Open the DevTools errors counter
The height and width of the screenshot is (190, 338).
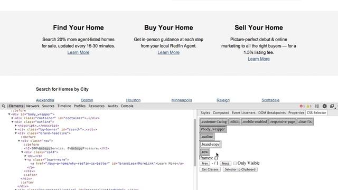coord(302,106)
